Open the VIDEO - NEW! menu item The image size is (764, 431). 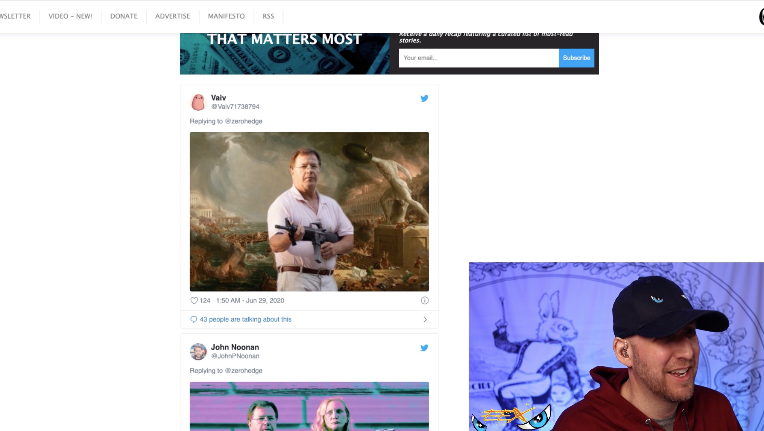coord(70,16)
